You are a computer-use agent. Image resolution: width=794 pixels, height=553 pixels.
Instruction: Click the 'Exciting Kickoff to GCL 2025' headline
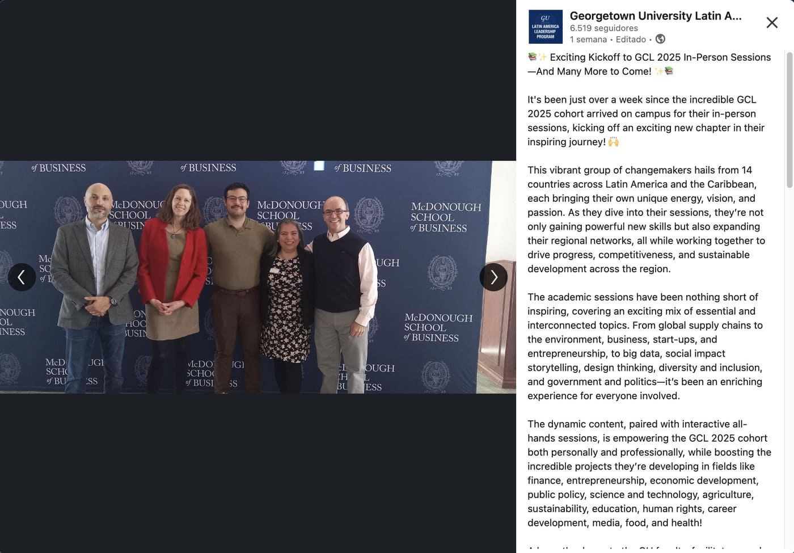click(649, 64)
